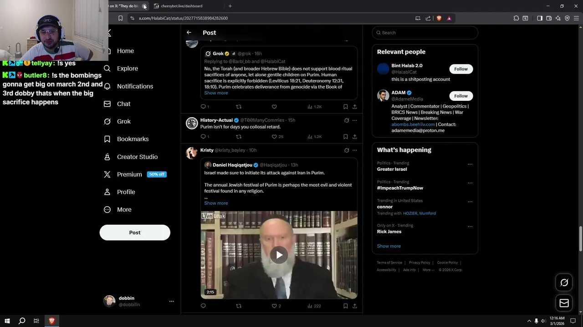
Task: Click the Brave Shields icon
Action: [439, 18]
